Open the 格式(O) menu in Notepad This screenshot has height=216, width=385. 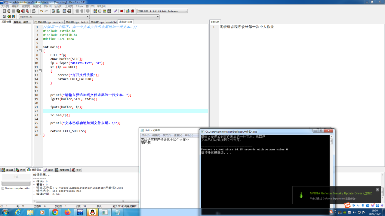pos(167,135)
